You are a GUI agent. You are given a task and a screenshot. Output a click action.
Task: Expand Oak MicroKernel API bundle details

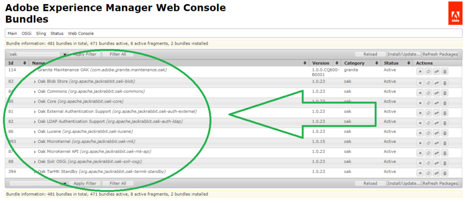click(35, 152)
